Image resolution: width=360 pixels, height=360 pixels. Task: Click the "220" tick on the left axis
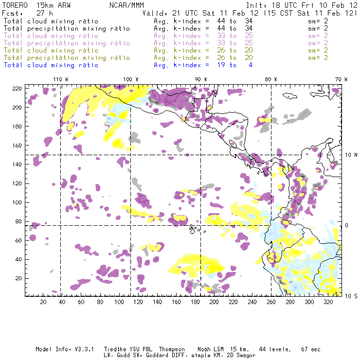point(18,88)
